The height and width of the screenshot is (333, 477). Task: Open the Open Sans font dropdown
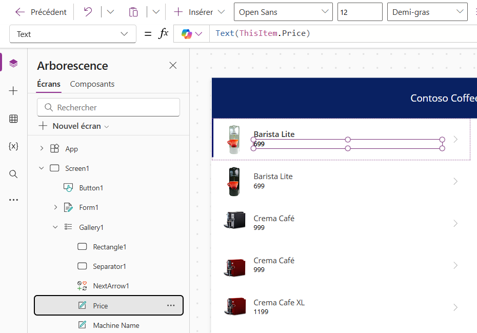[x=283, y=12]
